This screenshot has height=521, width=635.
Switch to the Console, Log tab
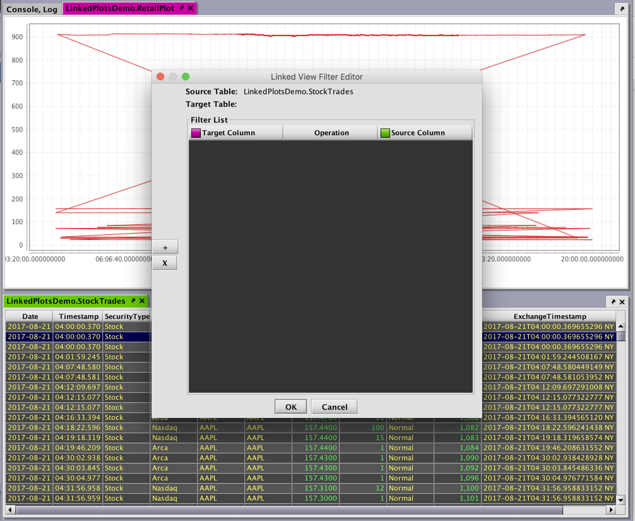click(32, 9)
